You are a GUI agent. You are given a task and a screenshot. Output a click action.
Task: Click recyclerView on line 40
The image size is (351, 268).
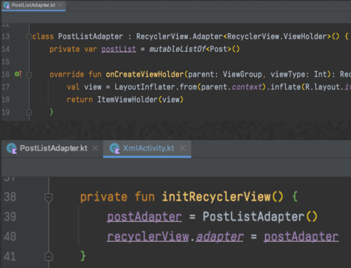coord(148,236)
